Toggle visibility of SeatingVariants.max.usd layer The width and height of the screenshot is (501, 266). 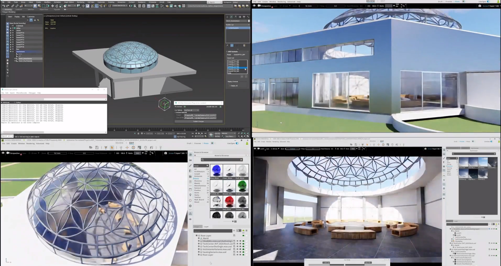[x=238, y=252]
